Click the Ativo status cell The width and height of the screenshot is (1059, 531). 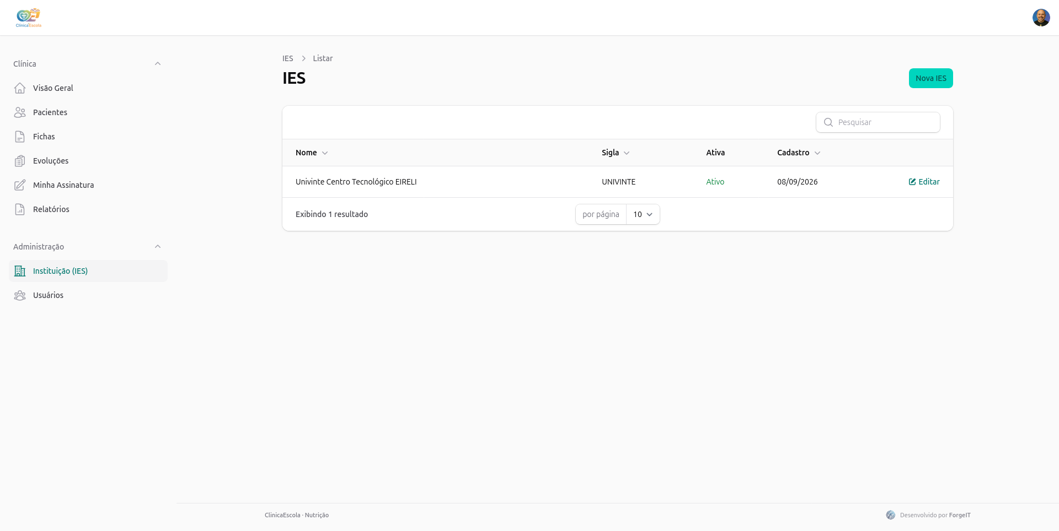pyautogui.click(x=715, y=182)
